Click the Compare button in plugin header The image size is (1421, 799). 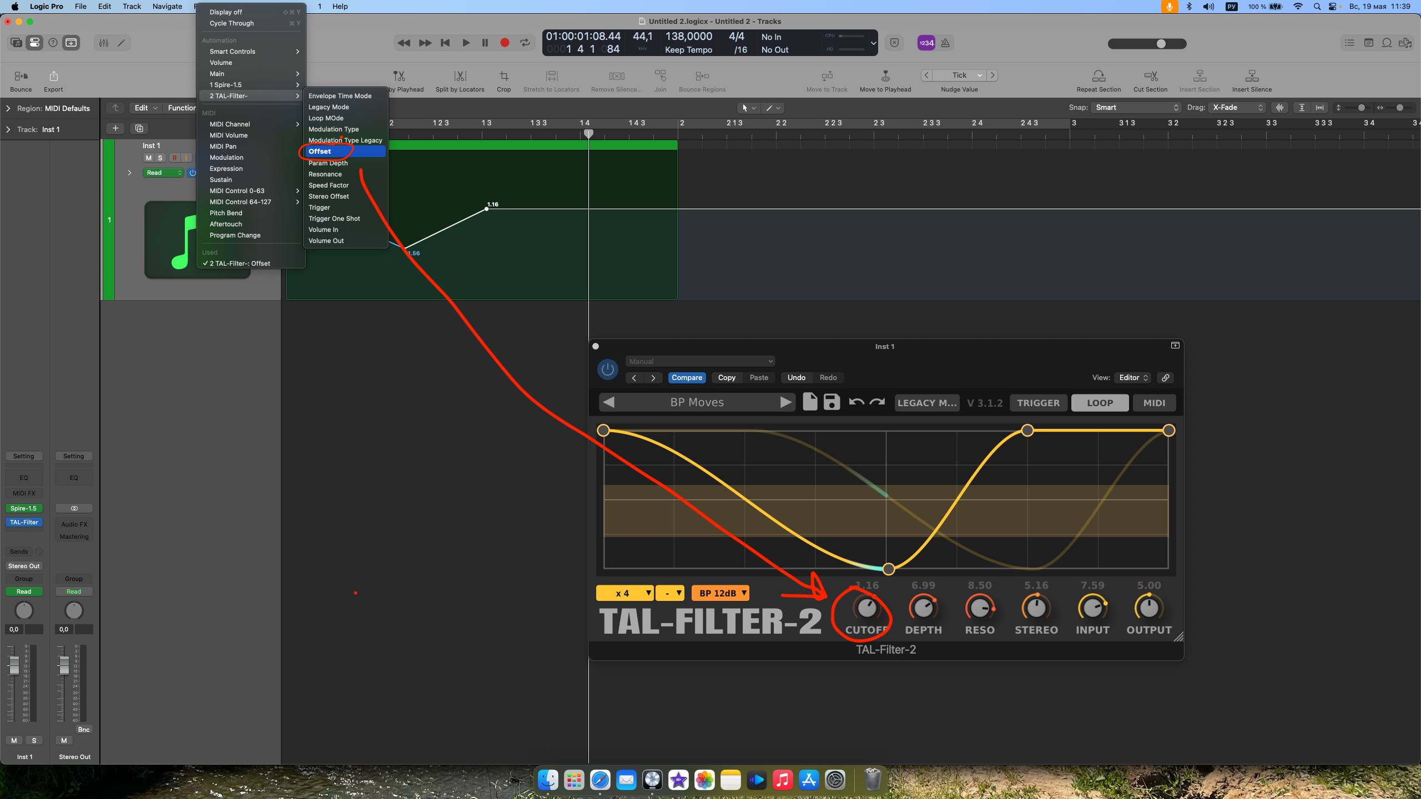[x=687, y=377]
